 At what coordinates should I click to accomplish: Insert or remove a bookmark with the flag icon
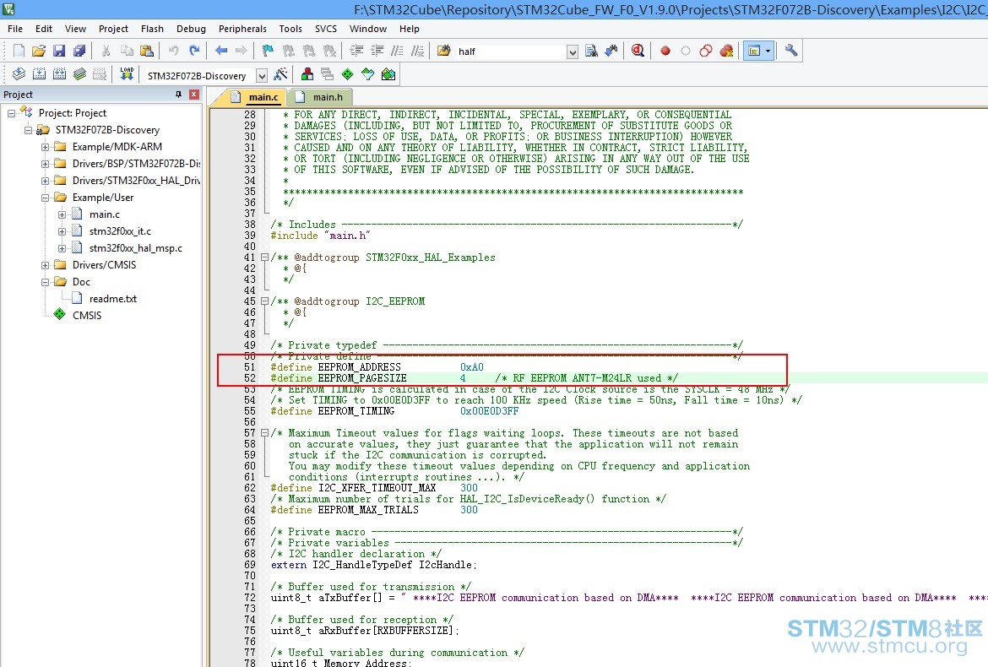coord(268,51)
